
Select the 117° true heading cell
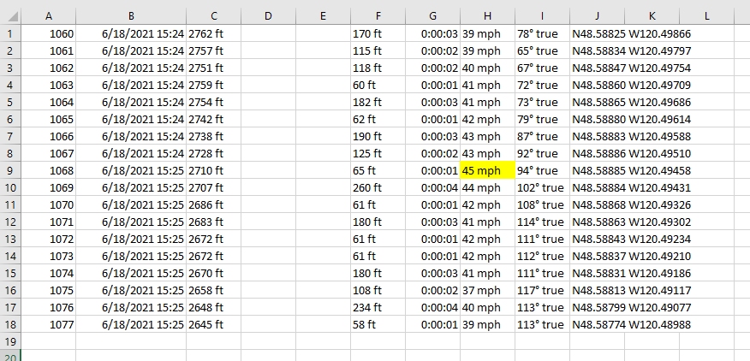pos(542,290)
